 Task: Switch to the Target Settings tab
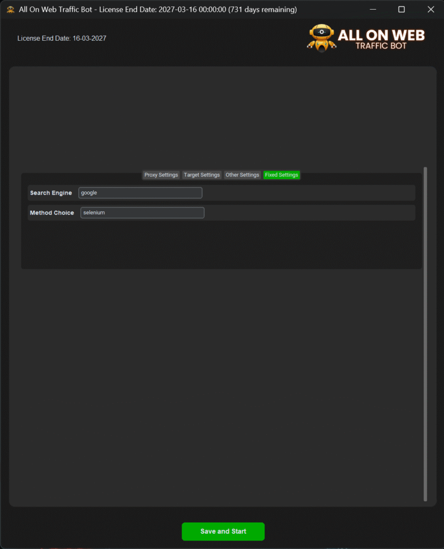[202, 175]
